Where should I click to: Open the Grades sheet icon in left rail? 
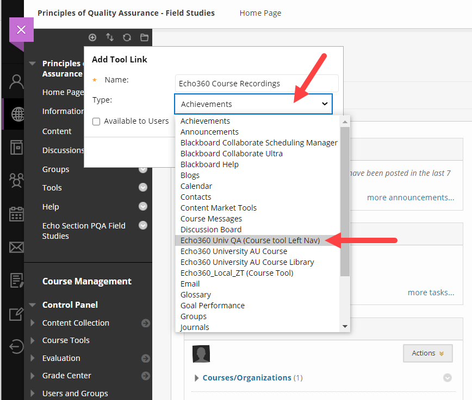[16, 281]
